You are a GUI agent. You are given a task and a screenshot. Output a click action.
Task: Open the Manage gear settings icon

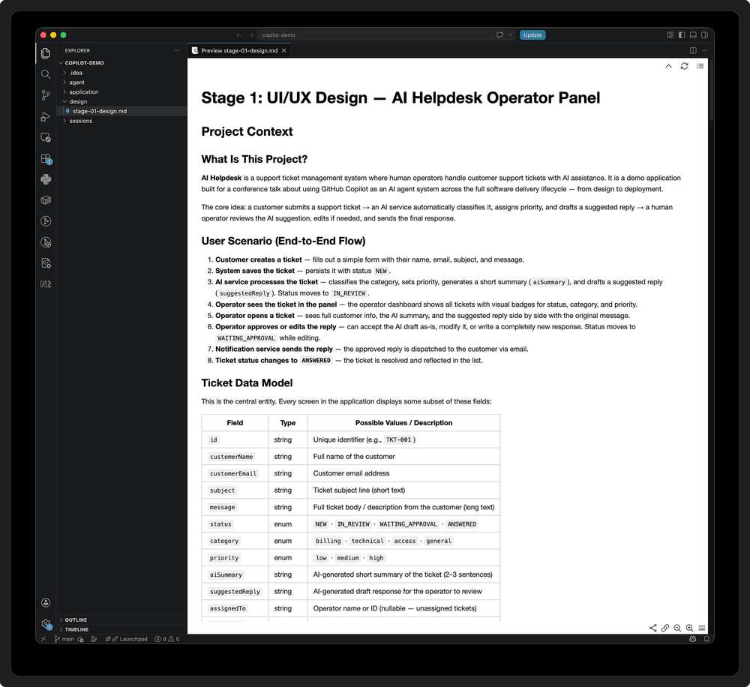point(46,623)
